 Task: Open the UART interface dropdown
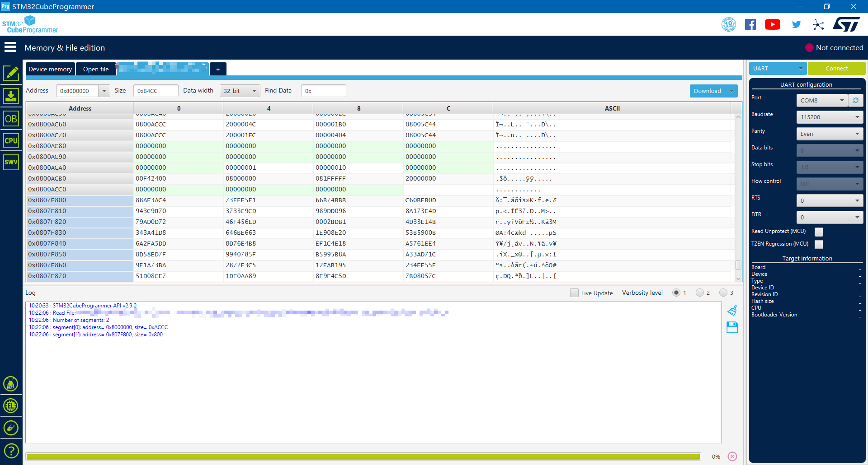(778, 69)
